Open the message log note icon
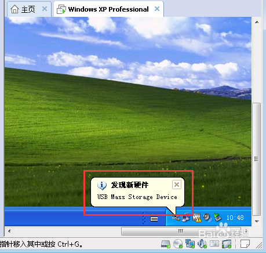266x253 pixels. [245, 244]
